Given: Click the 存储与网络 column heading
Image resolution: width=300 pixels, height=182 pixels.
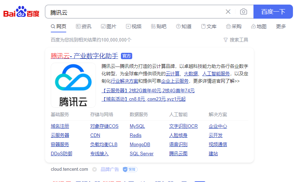Looking at the screenshot, I should click(102, 114).
